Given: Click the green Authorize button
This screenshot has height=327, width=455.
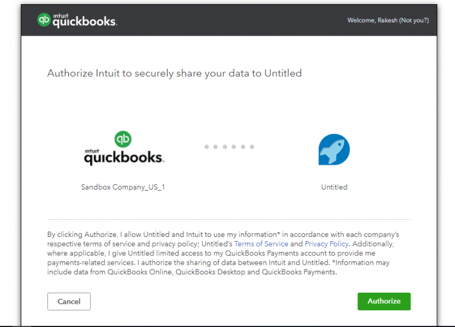Looking at the screenshot, I should 384,301.
